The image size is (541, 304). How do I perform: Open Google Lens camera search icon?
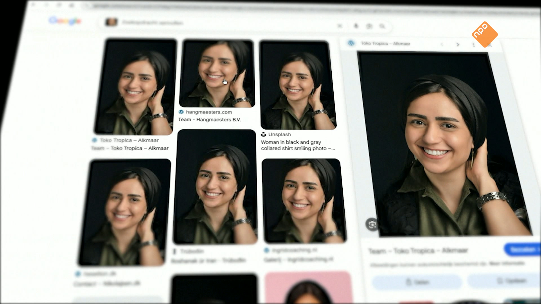click(369, 26)
